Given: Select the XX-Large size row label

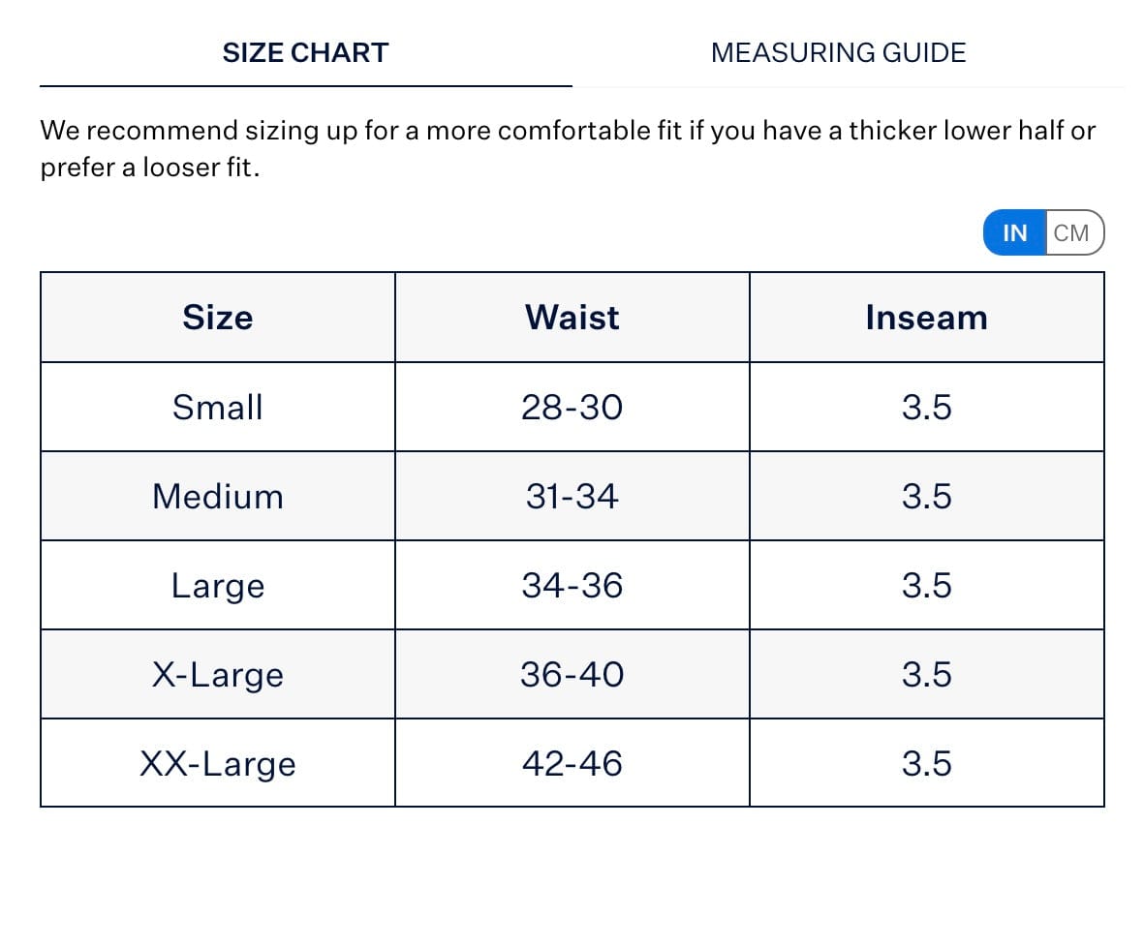Looking at the screenshot, I should [x=217, y=764].
